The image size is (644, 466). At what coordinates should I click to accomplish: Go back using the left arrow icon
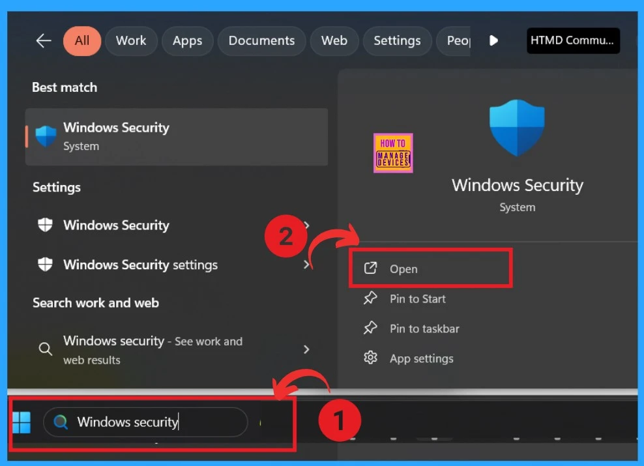click(44, 40)
